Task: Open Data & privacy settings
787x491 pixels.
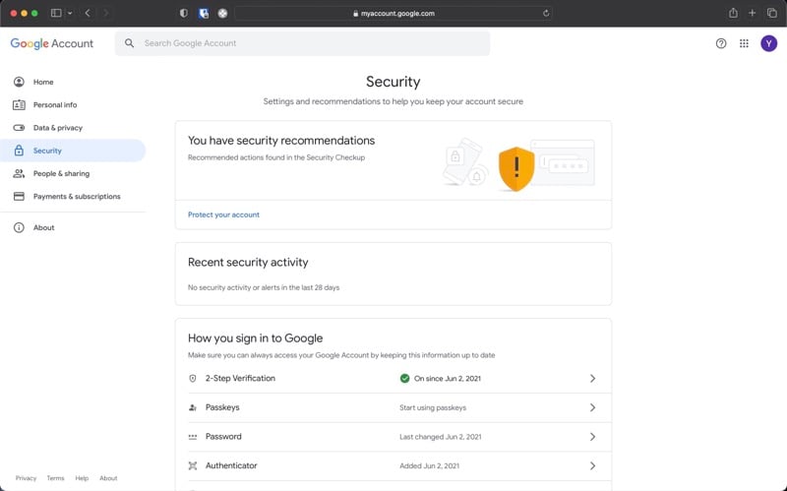Action: [73, 128]
